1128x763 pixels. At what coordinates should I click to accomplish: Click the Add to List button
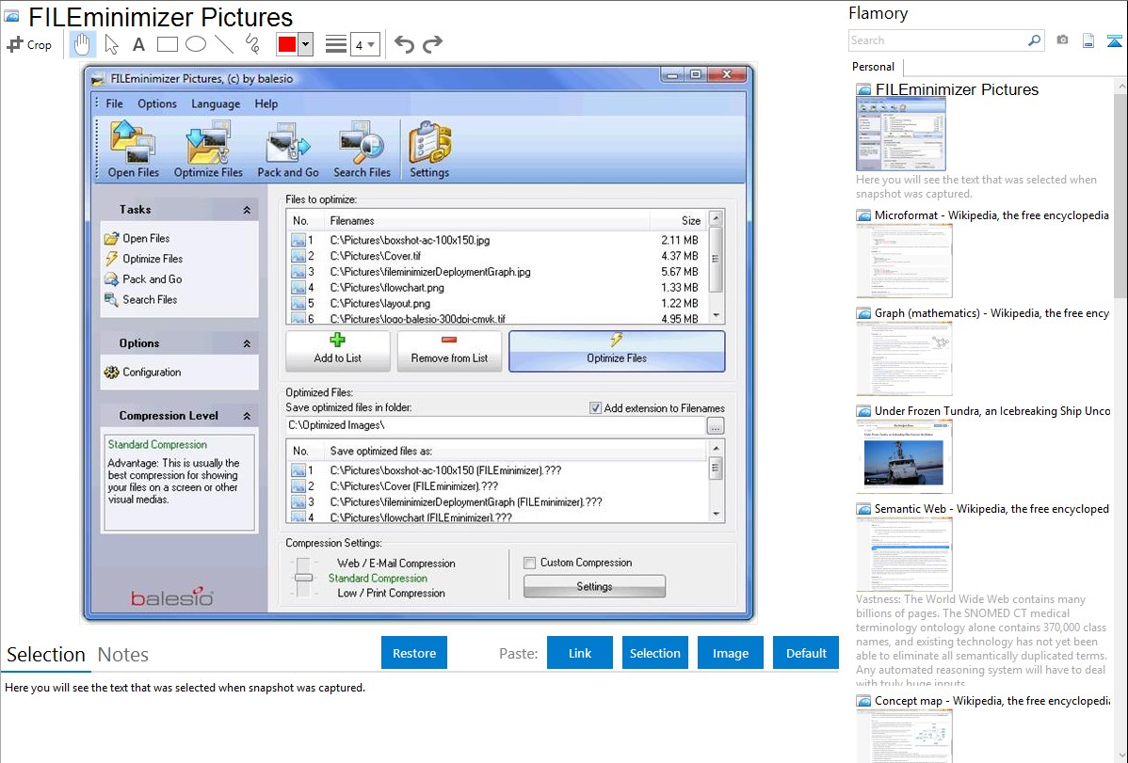point(337,351)
